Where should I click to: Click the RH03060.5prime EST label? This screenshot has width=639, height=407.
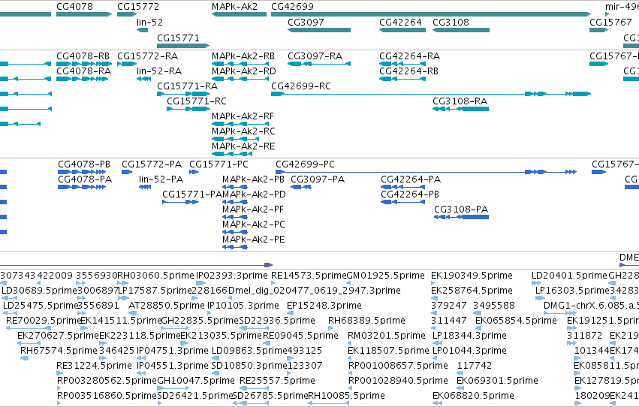[155, 276]
